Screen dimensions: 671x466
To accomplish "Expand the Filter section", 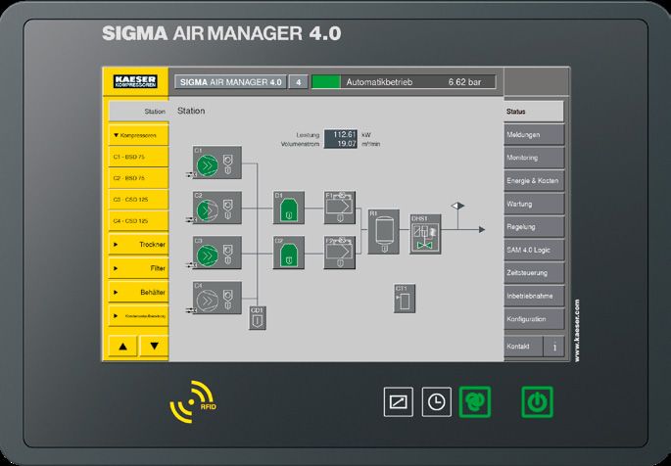I will click(138, 268).
